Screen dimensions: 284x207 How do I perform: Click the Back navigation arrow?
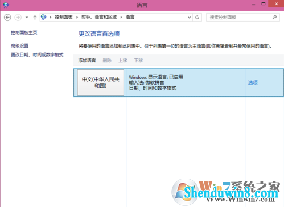point(7,18)
